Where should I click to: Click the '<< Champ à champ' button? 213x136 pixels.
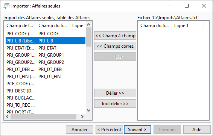[x=115, y=36]
